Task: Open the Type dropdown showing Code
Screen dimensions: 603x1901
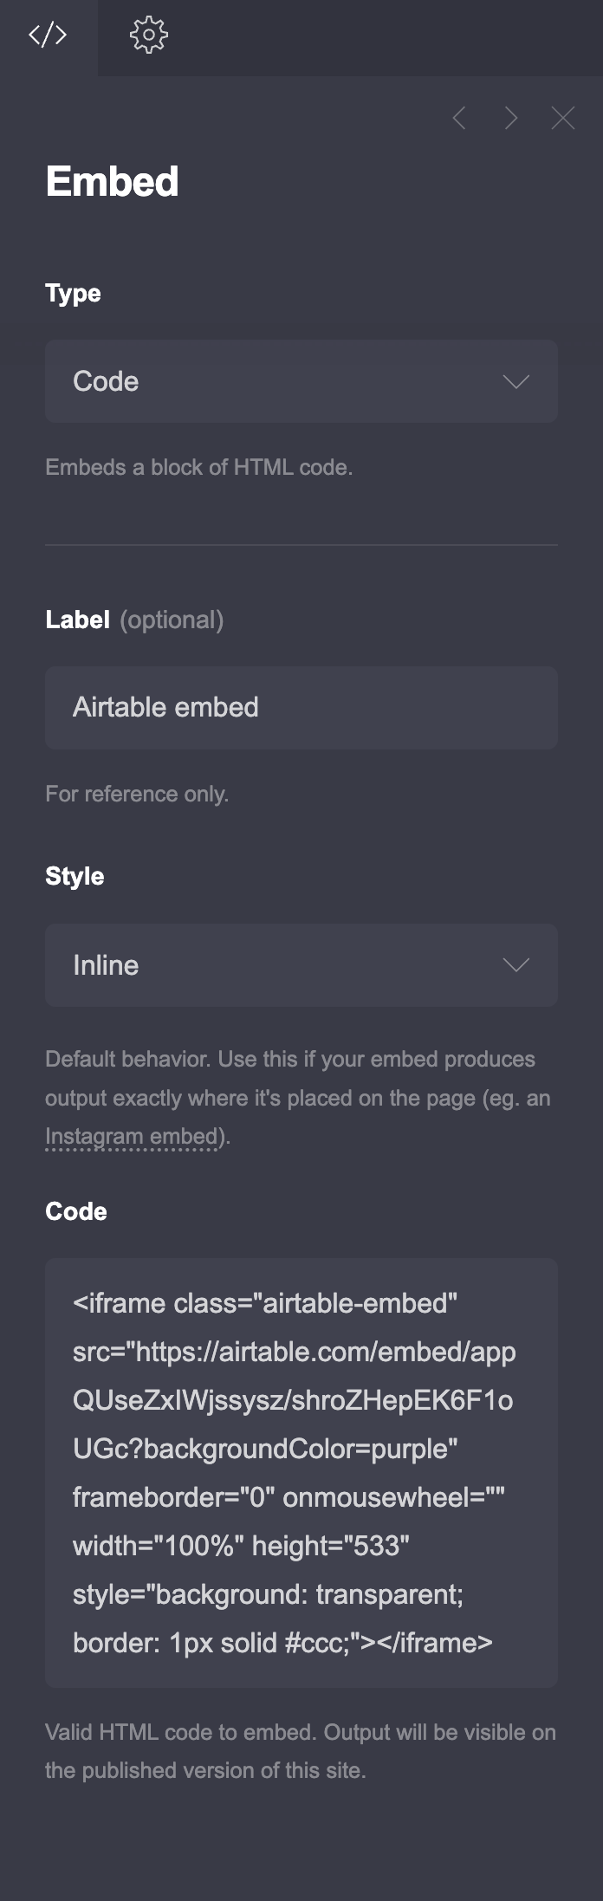Action: click(x=301, y=381)
